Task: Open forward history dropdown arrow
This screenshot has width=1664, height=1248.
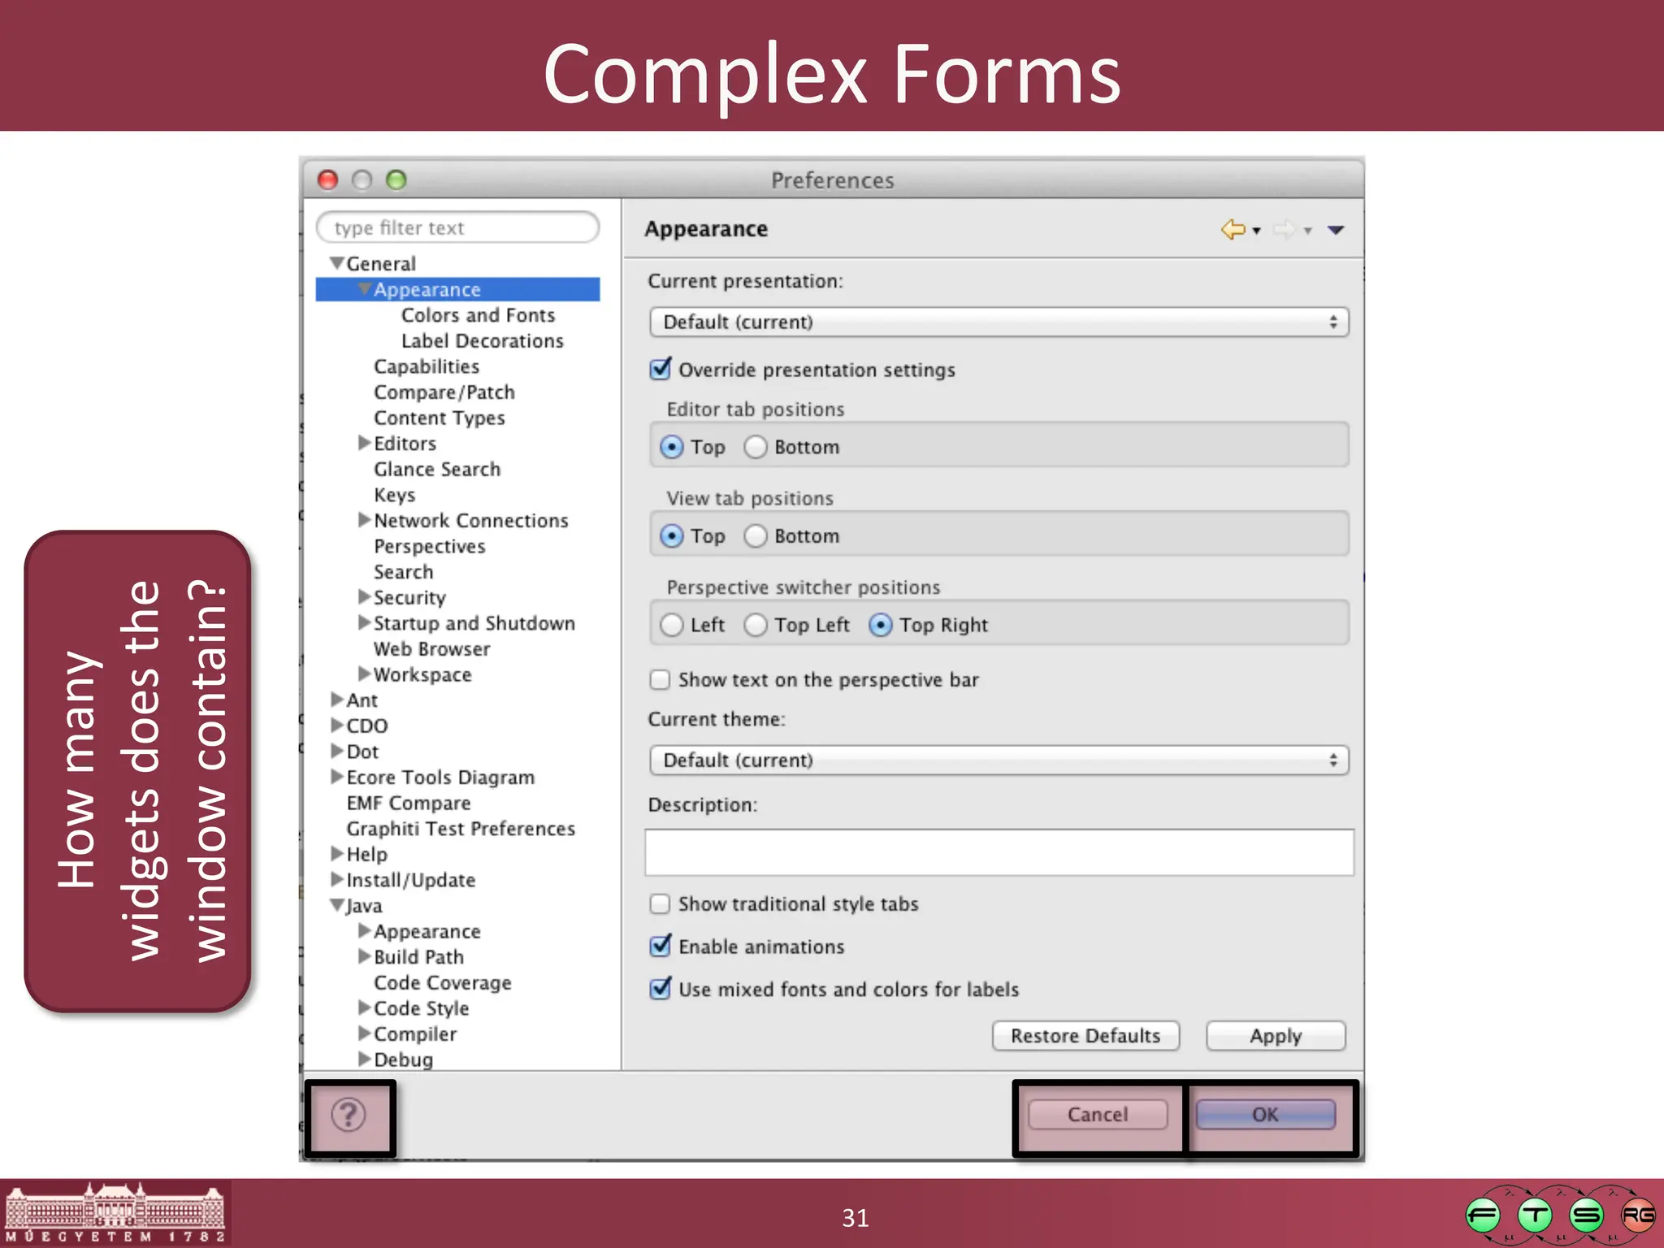Action: 1307,232
